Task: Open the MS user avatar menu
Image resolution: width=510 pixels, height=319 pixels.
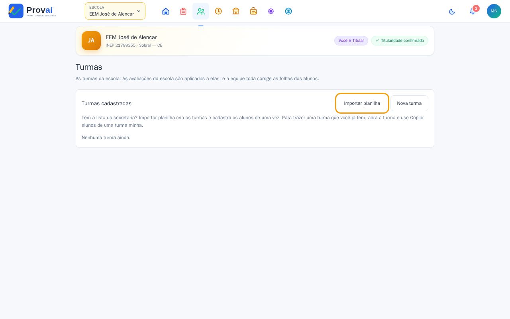Action: (494, 11)
